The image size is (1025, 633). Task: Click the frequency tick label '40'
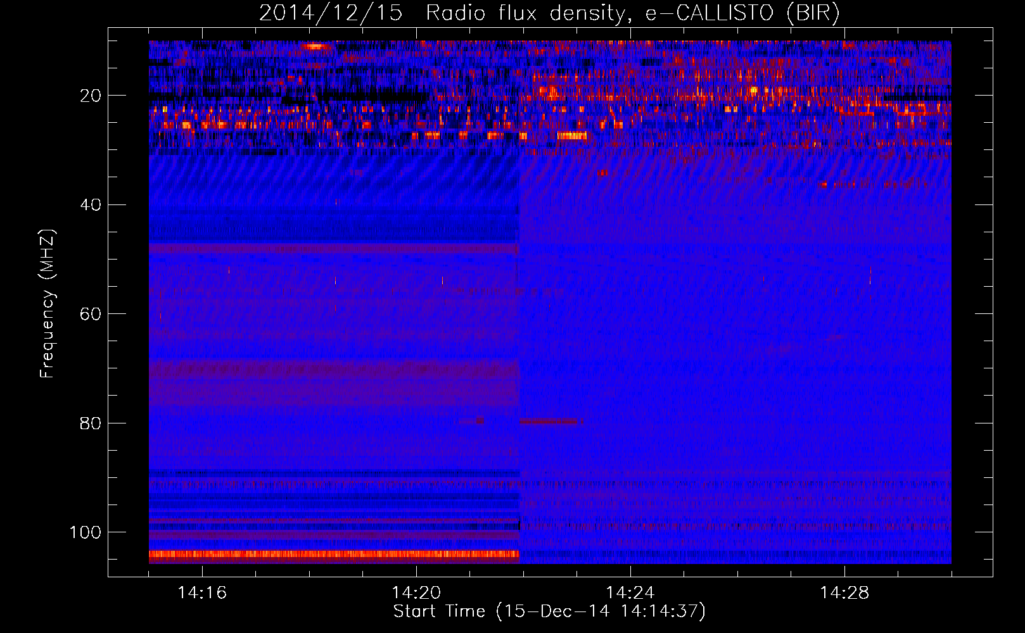click(x=91, y=204)
